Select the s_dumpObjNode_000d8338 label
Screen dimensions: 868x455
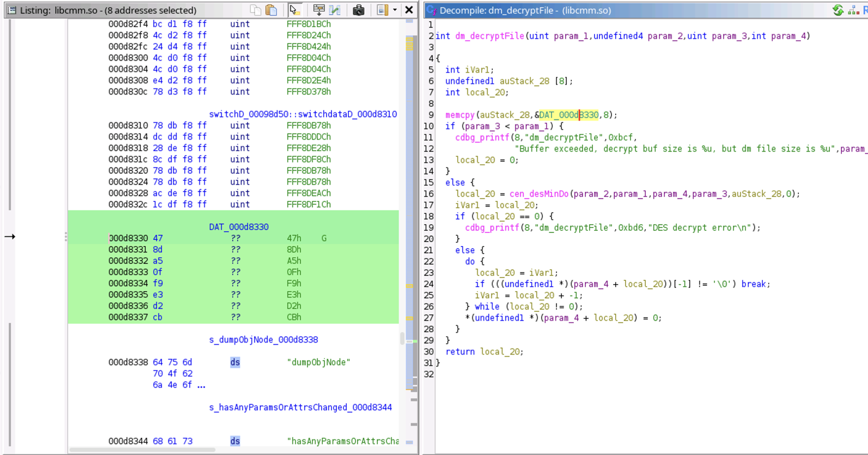[263, 340]
